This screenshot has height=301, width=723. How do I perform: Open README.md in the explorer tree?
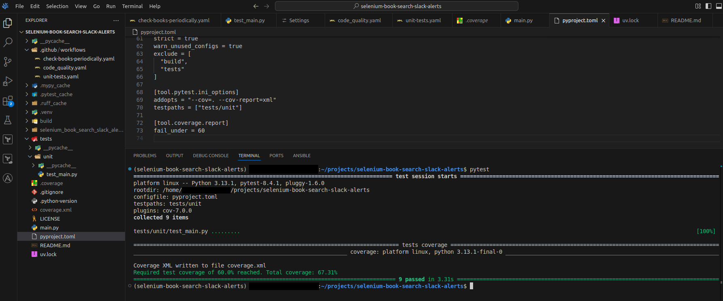click(x=55, y=246)
